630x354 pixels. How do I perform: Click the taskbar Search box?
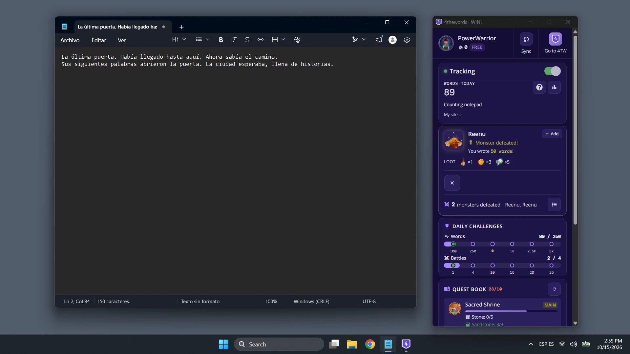coord(279,344)
